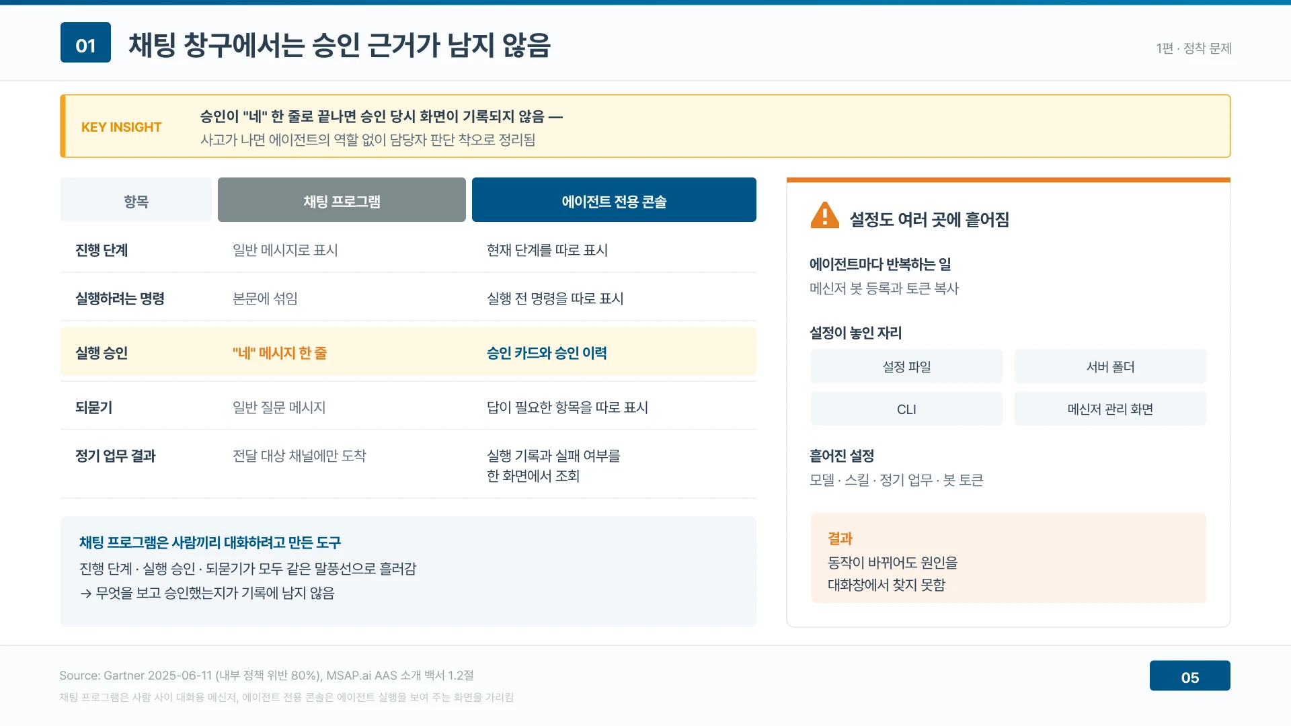The image size is (1291, 726).
Task: Click the 01 section number badge
Action: click(x=85, y=42)
